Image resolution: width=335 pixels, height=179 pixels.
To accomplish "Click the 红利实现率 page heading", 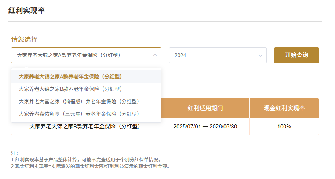I will [x=26, y=11].
